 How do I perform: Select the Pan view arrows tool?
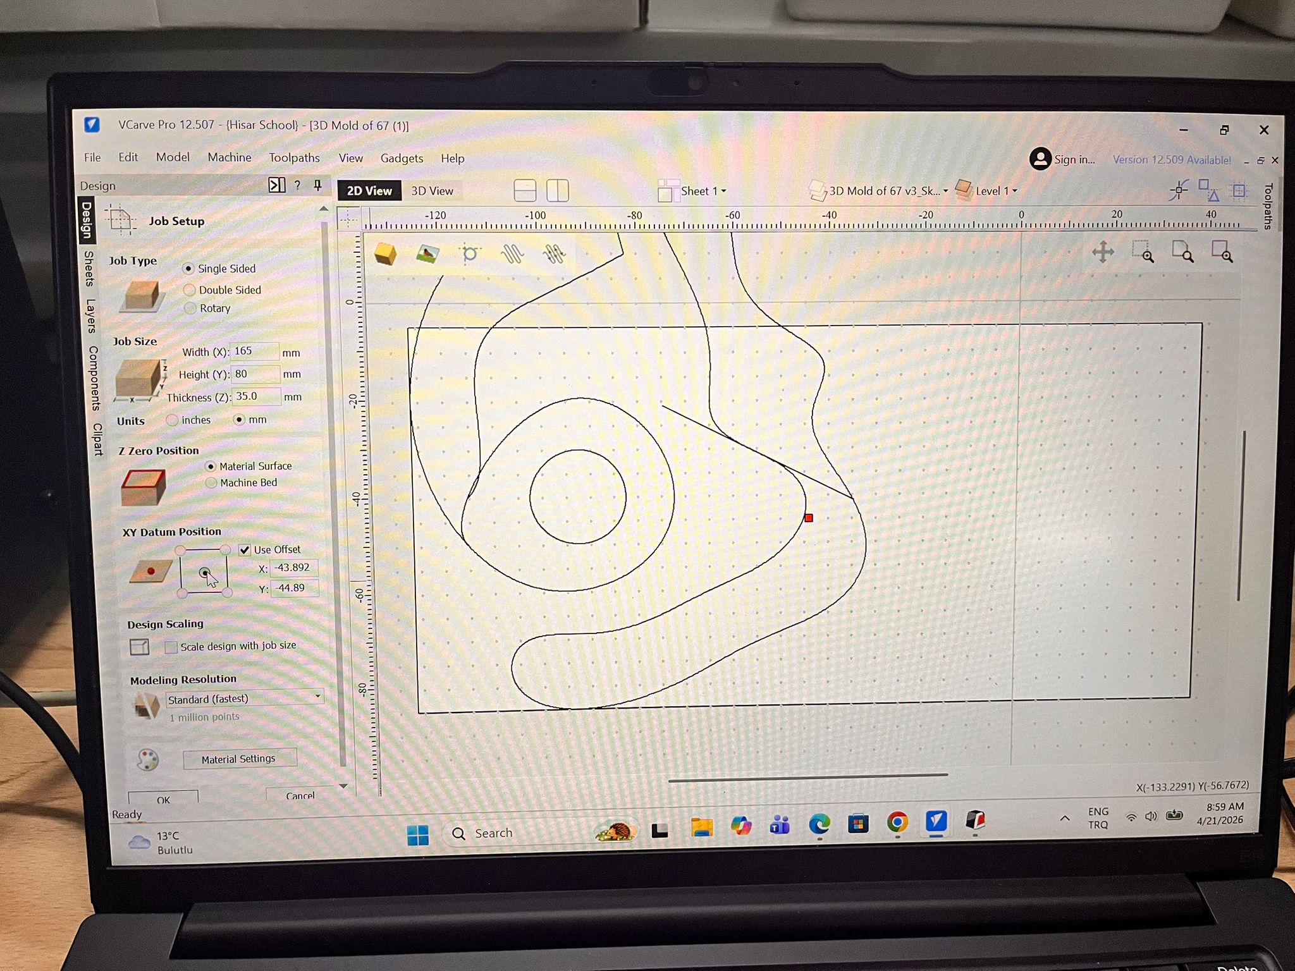[x=1103, y=252]
